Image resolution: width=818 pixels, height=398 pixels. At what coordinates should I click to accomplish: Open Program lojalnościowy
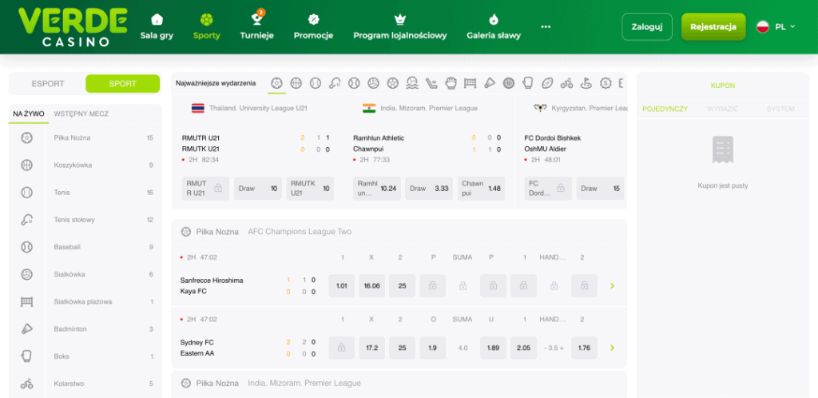tap(400, 26)
